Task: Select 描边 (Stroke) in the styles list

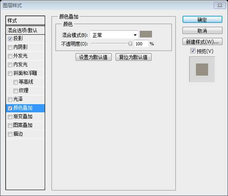Action: (25, 134)
